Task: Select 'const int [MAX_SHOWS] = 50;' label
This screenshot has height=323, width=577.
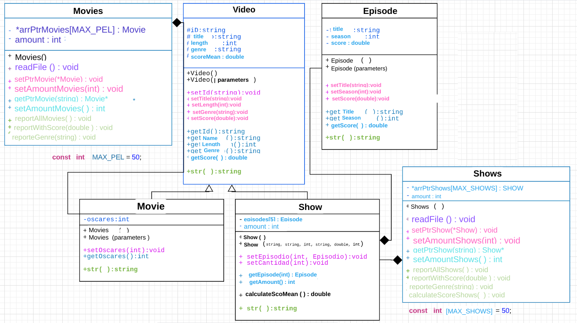Action: (460, 311)
